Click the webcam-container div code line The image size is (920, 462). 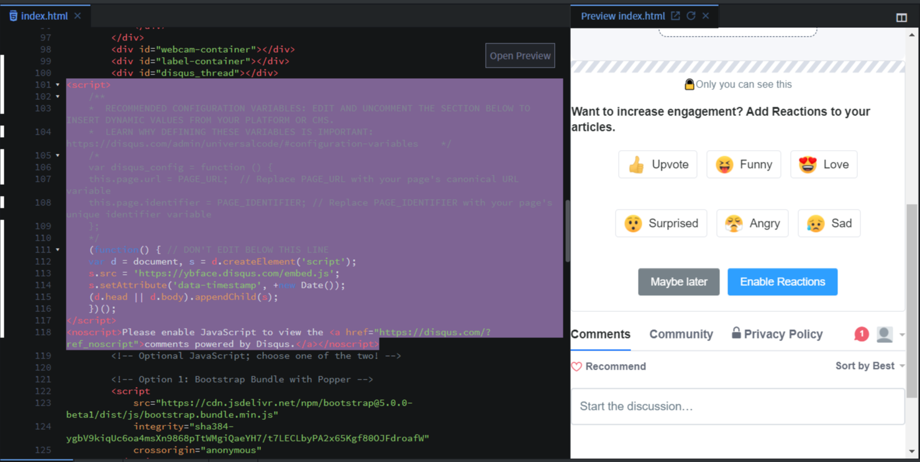203,50
